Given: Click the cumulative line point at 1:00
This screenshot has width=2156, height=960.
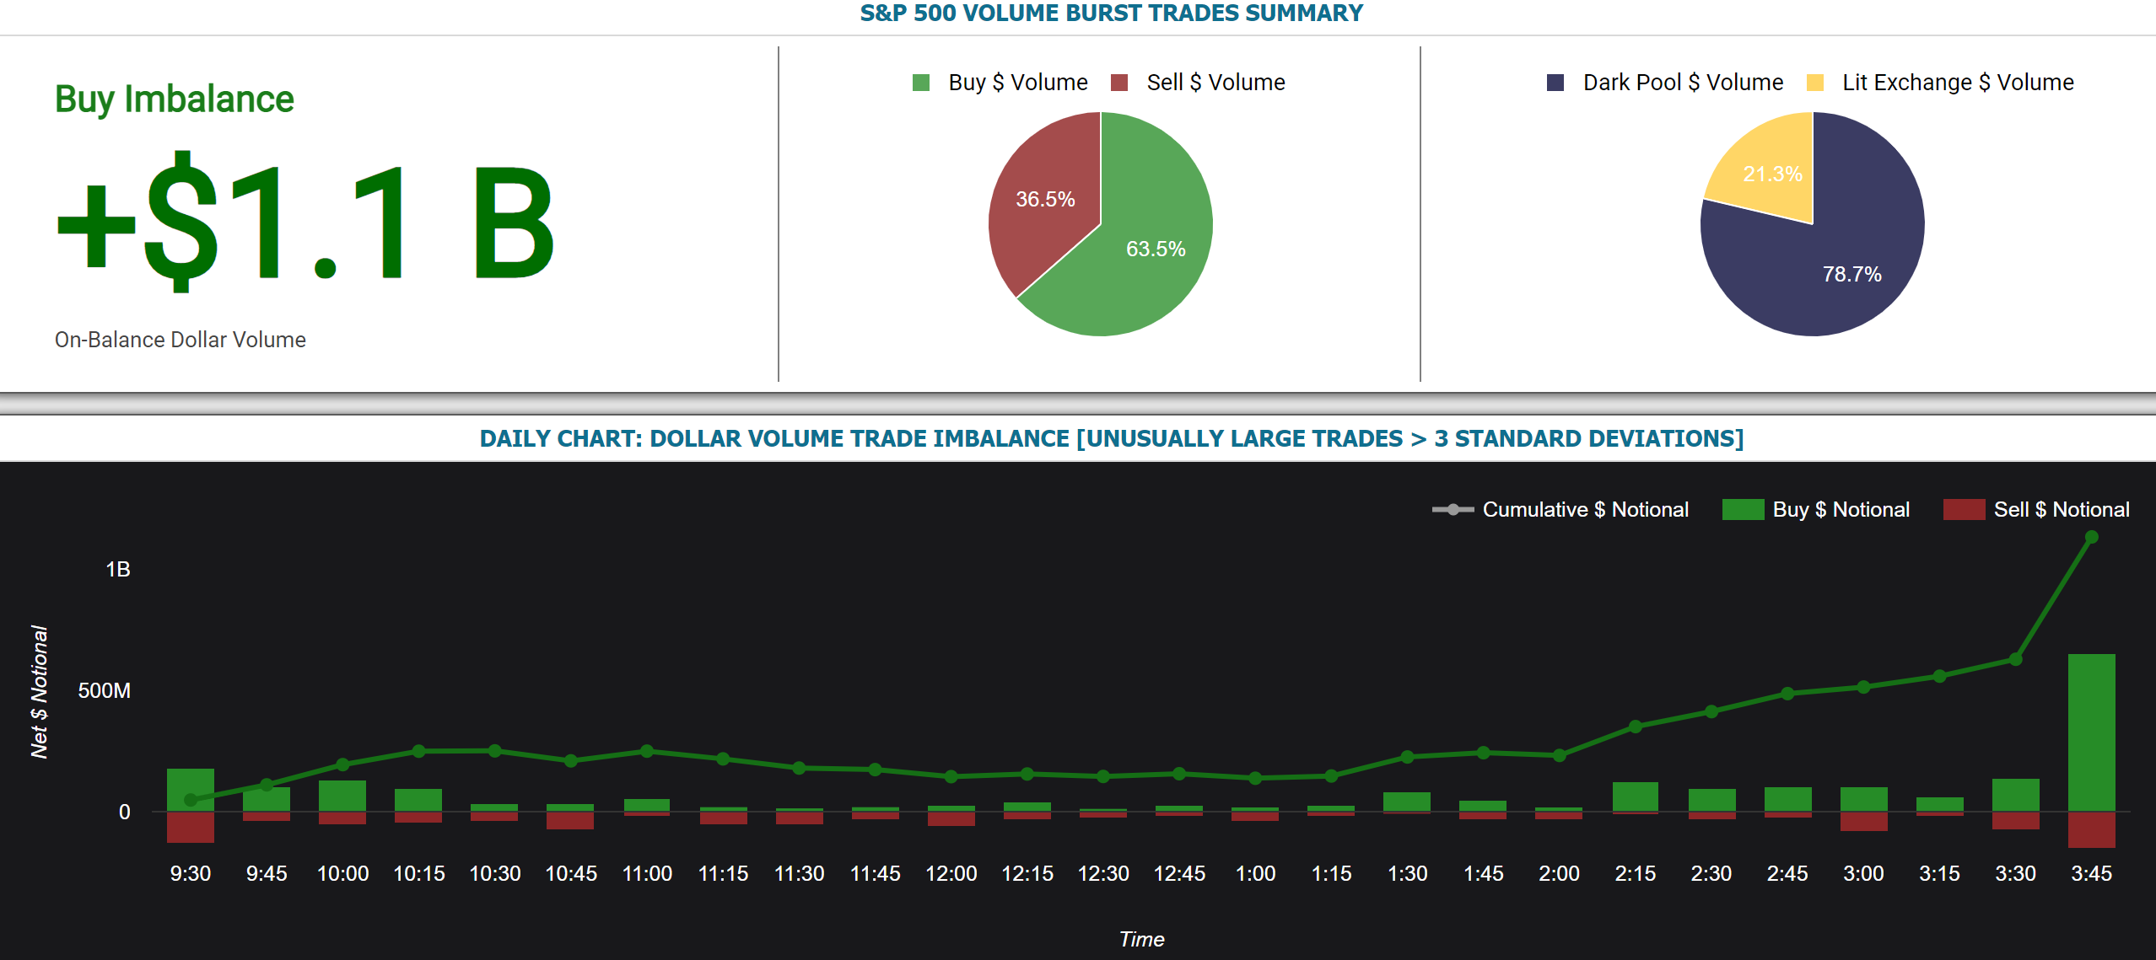Looking at the screenshot, I should point(1255,778).
